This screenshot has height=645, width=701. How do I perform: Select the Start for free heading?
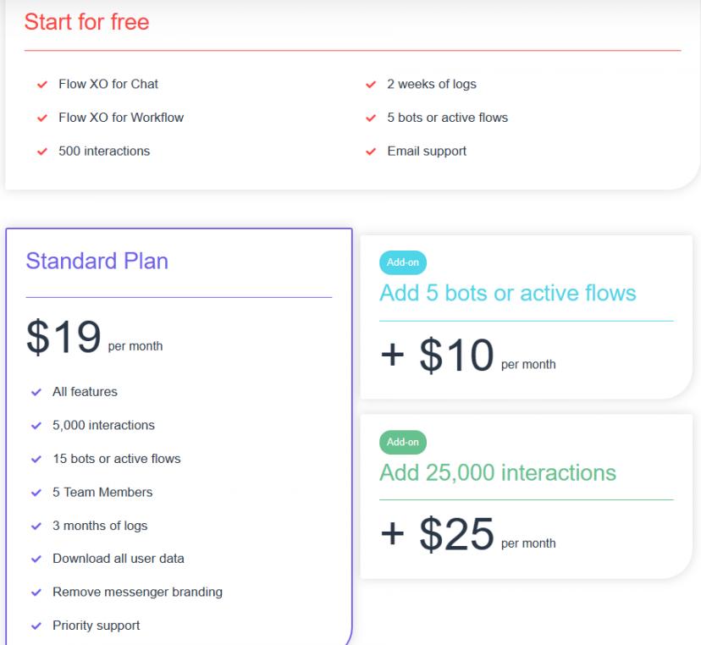pyautogui.click(x=86, y=22)
